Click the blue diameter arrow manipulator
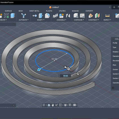The width and height of the screenshot is (119, 119). pos(39,70)
